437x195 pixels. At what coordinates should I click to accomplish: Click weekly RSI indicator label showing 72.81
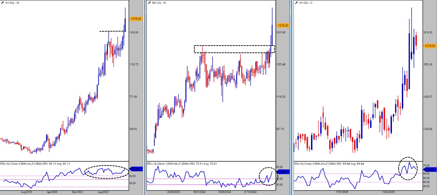[x=170, y=164]
